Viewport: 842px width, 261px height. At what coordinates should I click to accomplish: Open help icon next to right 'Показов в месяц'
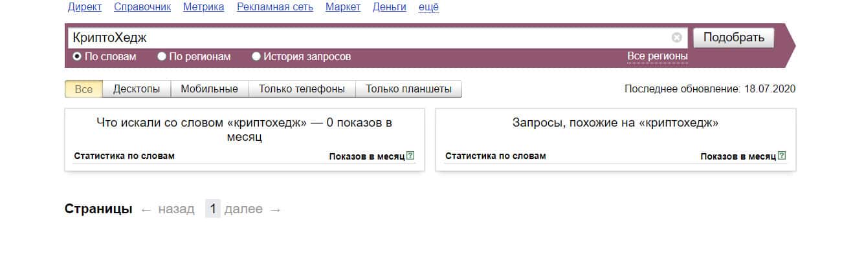(x=782, y=156)
